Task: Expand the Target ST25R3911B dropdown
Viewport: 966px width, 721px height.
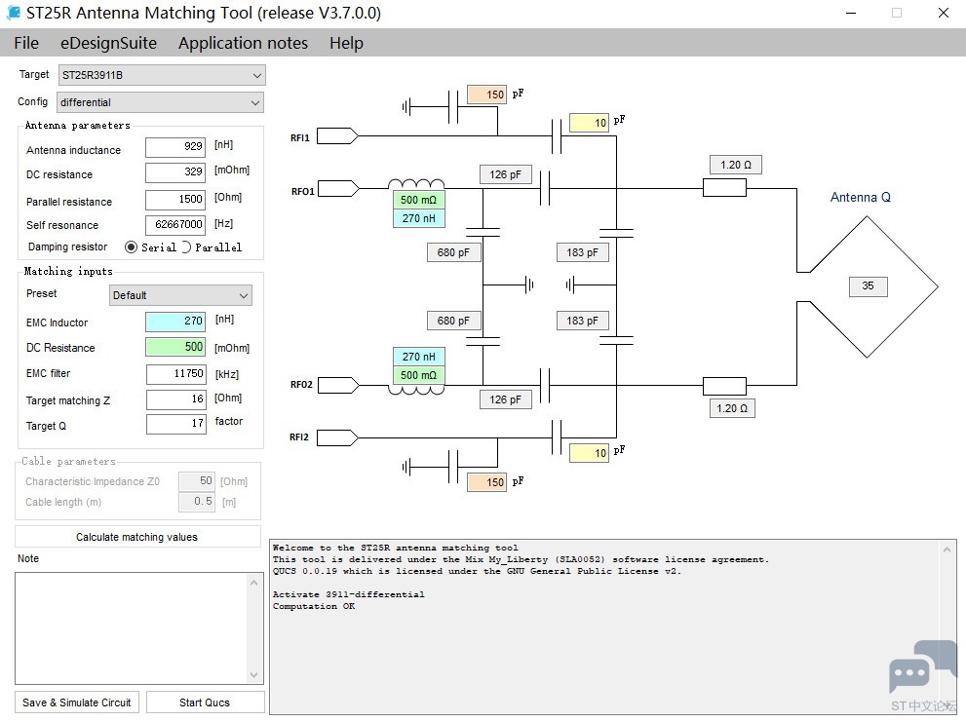Action: pos(162,75)
